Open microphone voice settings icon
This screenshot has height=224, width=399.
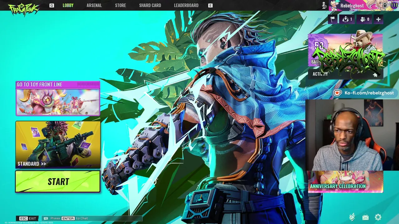(324, 5)
